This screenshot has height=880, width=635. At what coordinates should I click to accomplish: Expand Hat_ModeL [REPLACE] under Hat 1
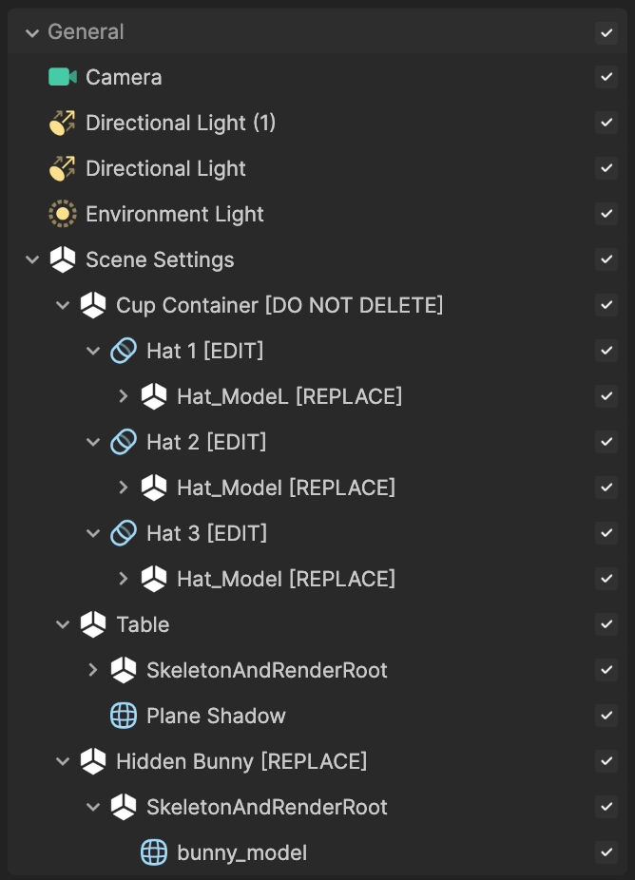click(x=124, y=396)
